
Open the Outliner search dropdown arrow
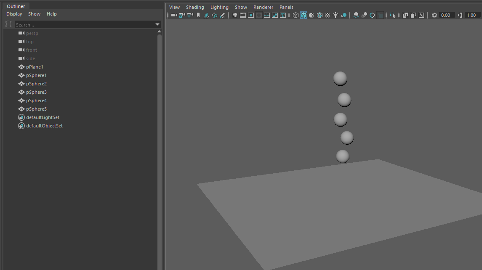pos(157,24)
